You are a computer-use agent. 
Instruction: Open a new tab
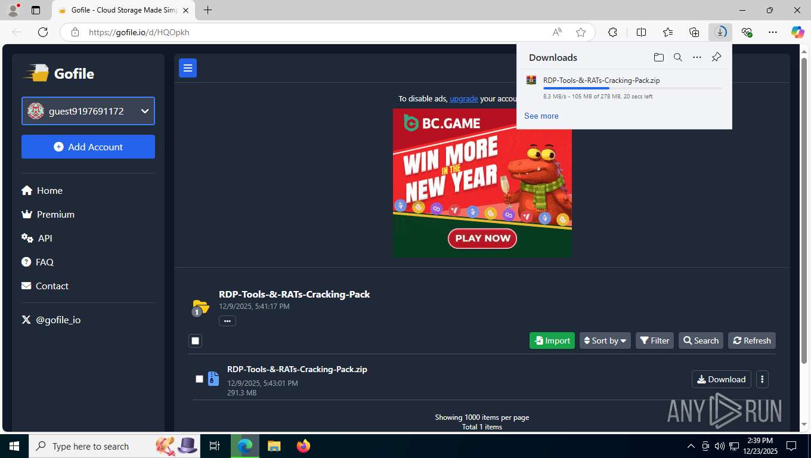point(208,10)
